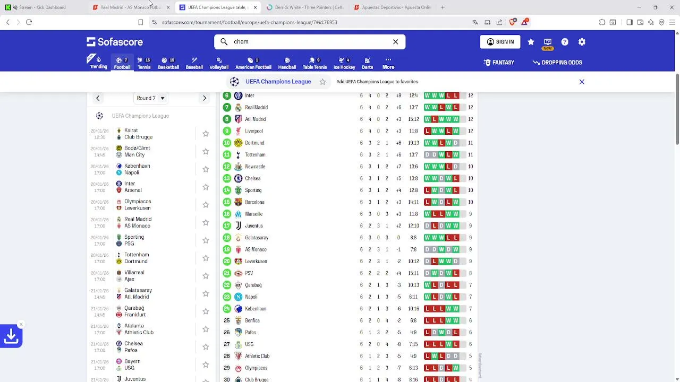Open the FANTASY link
This screenshot has width=680, height=382.
tap(499, 63)
